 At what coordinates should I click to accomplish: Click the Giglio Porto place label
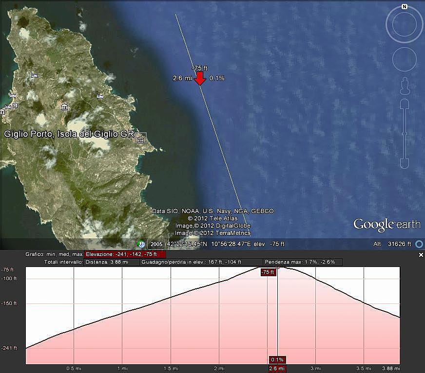click(x=68, y=134)
